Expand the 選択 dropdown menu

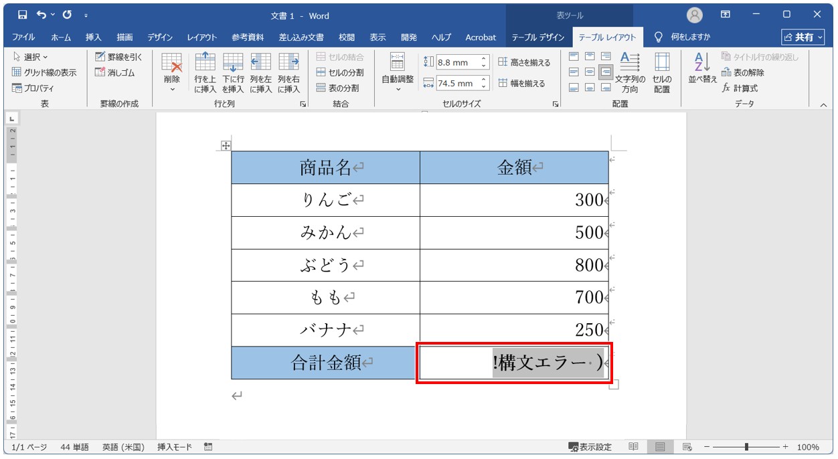coord(31,58)
